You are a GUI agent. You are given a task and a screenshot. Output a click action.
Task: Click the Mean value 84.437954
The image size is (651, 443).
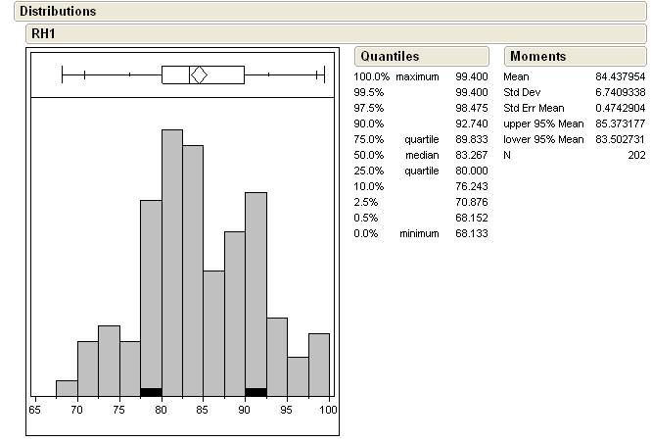pos(621,76)
